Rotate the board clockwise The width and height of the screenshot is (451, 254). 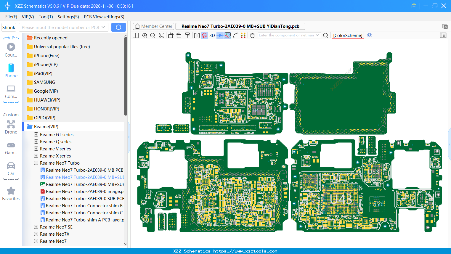click(179, 36)
